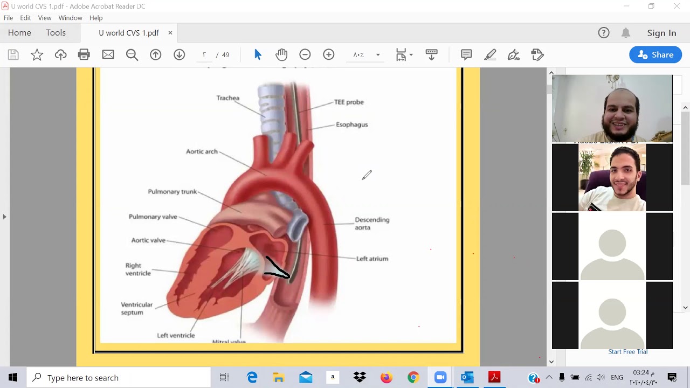Open the Window menu
The image size is (690, 388).
(70, 18)
